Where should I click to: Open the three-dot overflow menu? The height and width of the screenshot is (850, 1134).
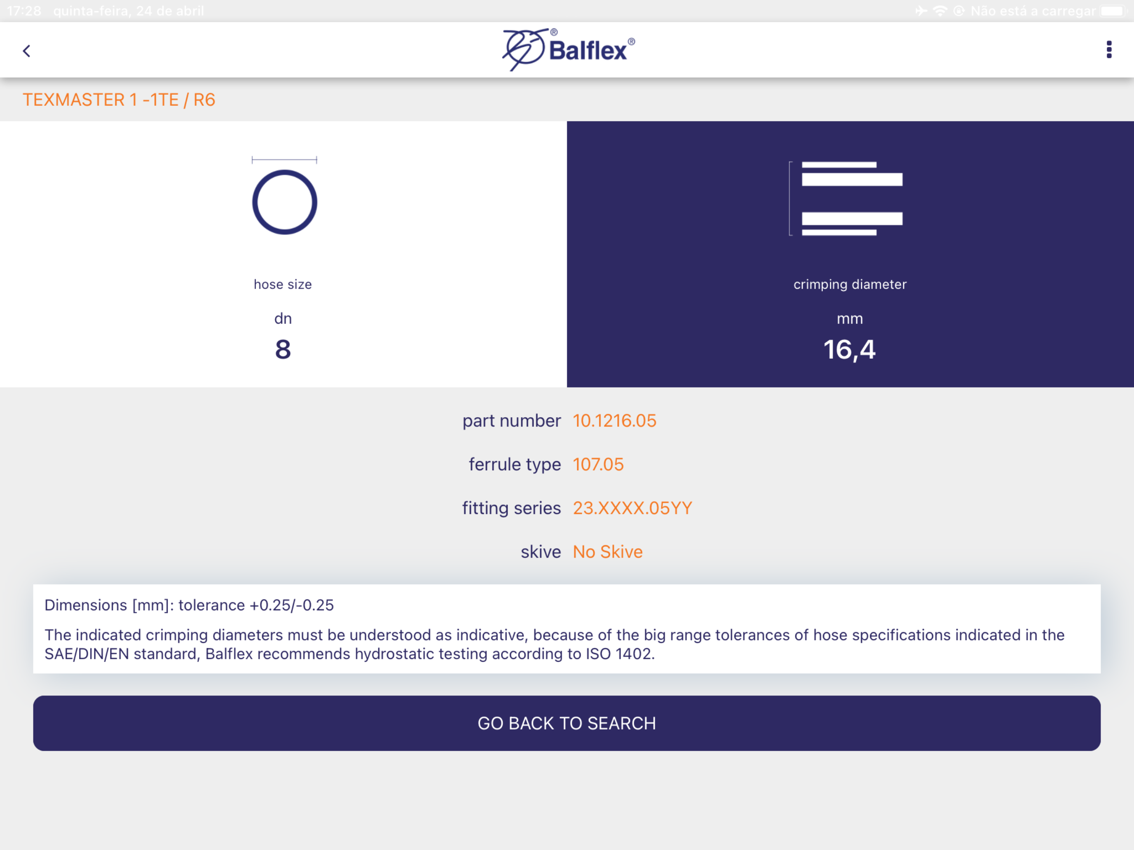point(1109,50)
